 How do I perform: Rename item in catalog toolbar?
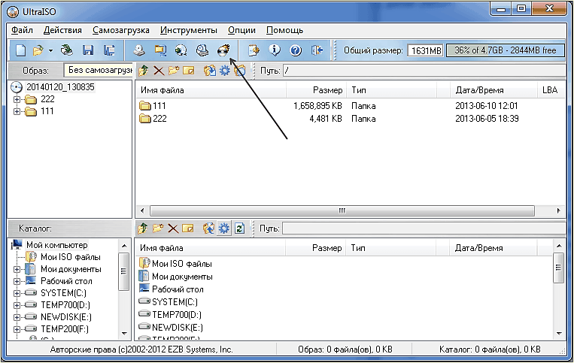[x=188, y=228]
